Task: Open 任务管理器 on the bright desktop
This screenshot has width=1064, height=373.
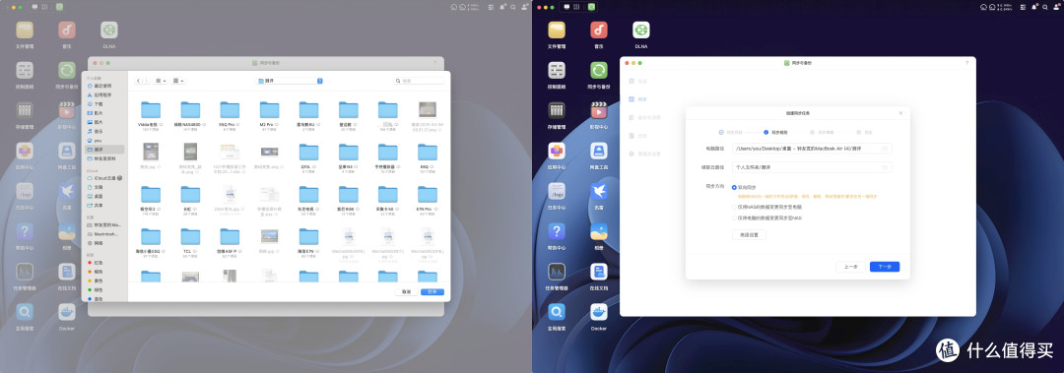Action: coord(557,272)
